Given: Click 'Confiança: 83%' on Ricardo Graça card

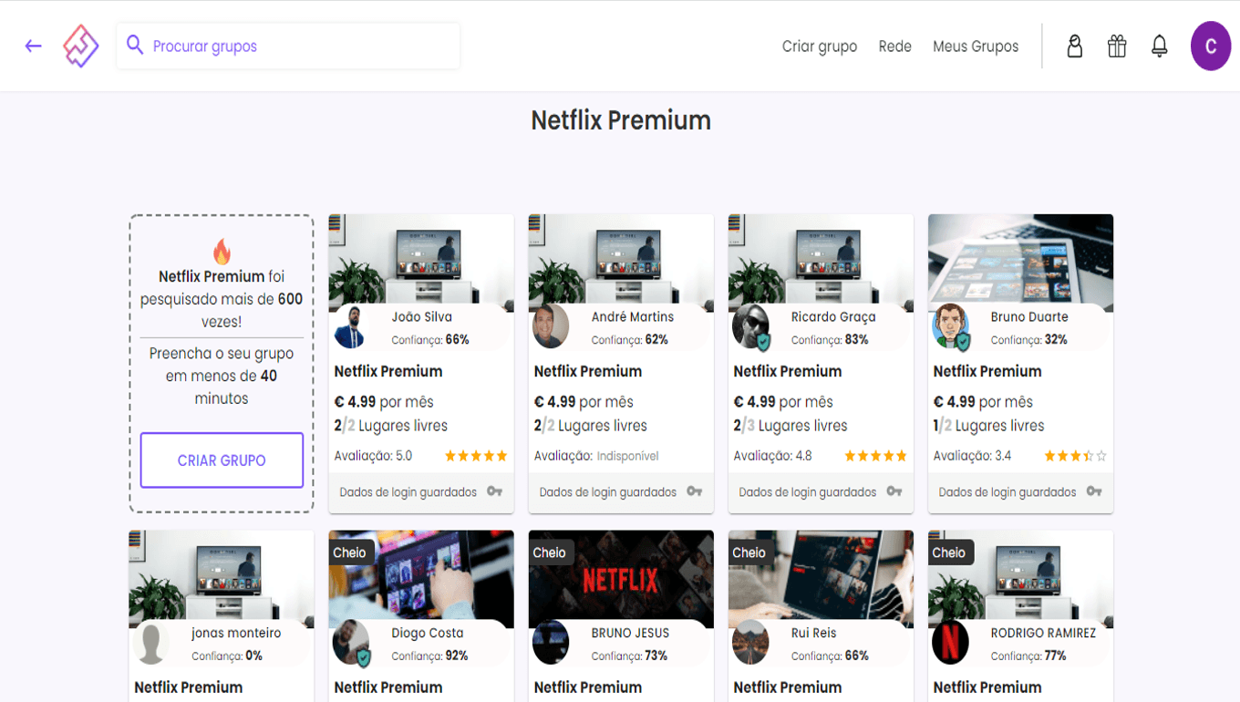Looking at the screenshot, I should [x=830, y=339].
